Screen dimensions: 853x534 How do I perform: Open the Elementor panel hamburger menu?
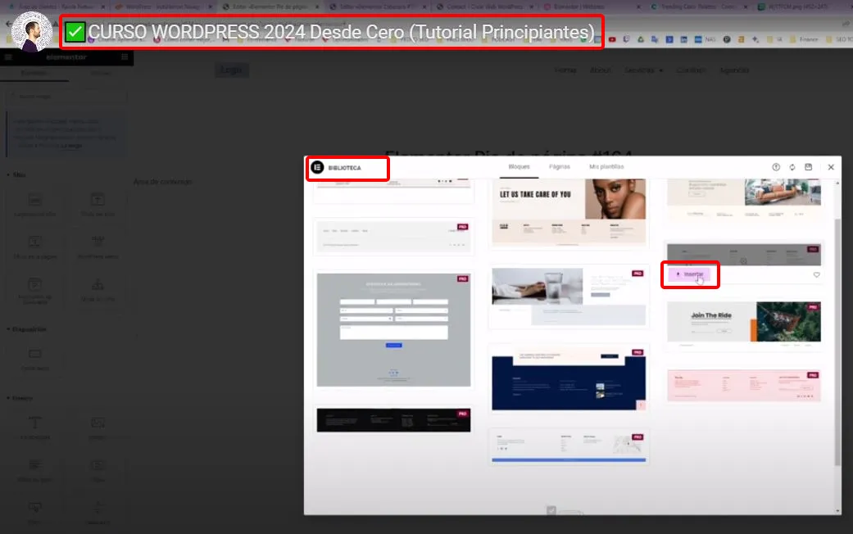coord(8,57)
